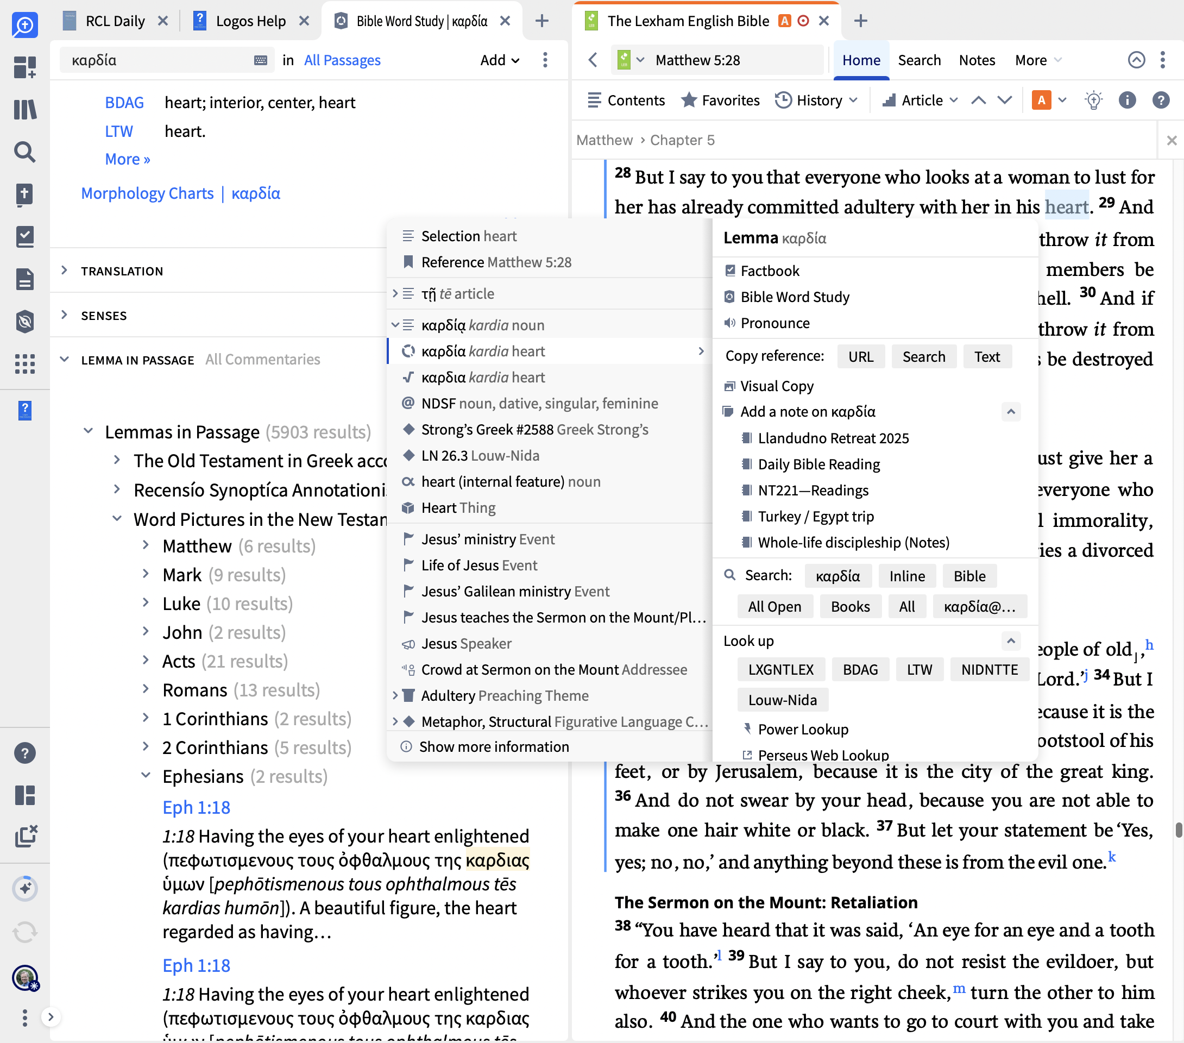Viewport: 1184px width, 1043px height.
Task: Click the URL copy reference button
Action: coord(861,357)
